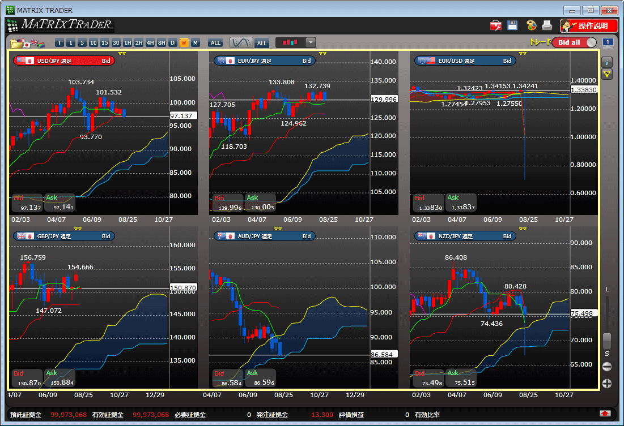Click ALL button next to timeframe M
This screenshot has height=426, width=624.
[x=215, y=43]
